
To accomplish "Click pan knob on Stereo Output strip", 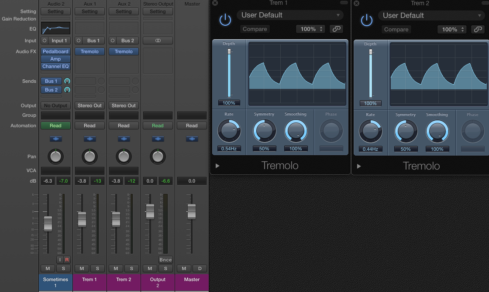I will point(158,156).
